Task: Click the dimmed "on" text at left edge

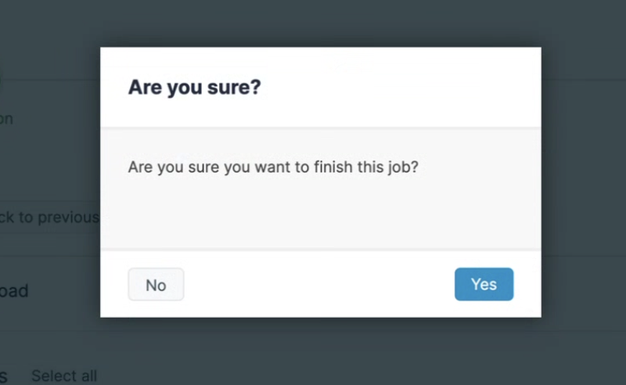Action: [6, 119]
